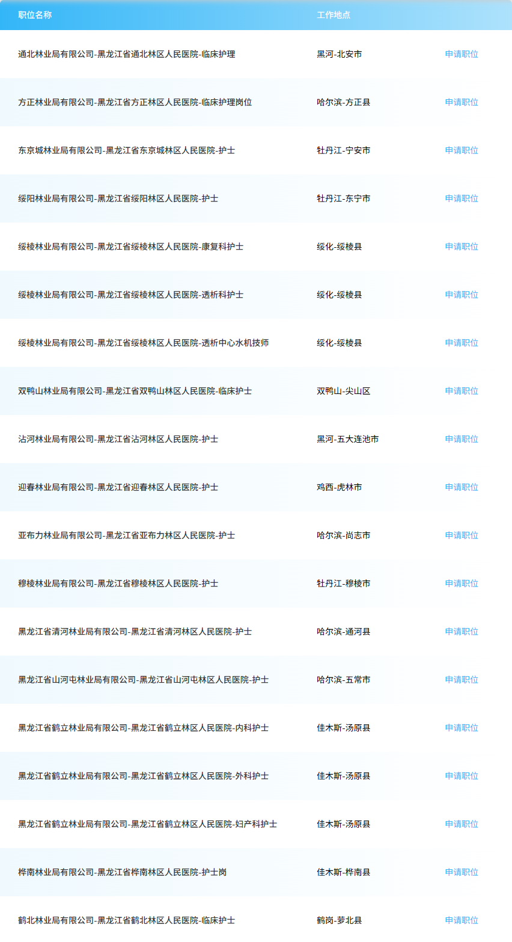The height and width of the screenshot is (942, 512).
Task: Apply for 双鸭山林区人民医院 临床护士
Action: tap(461, 390)
